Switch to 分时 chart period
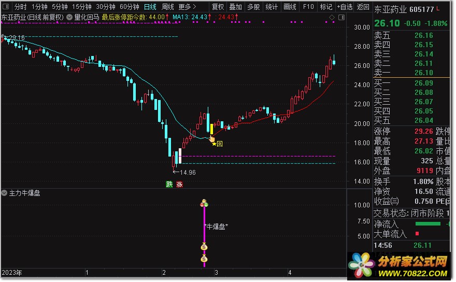The width and height of the screenshot is (456, 282). click(x=20, y=7)
